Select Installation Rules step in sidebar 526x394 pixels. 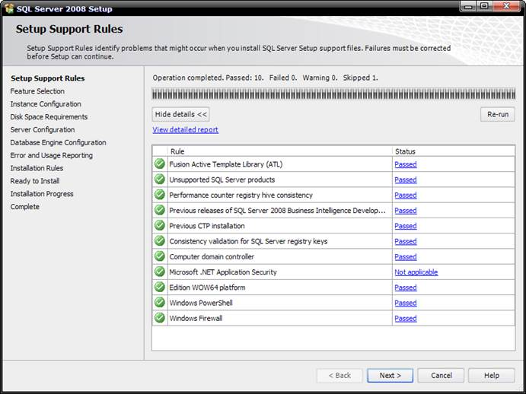pos(37,168)
